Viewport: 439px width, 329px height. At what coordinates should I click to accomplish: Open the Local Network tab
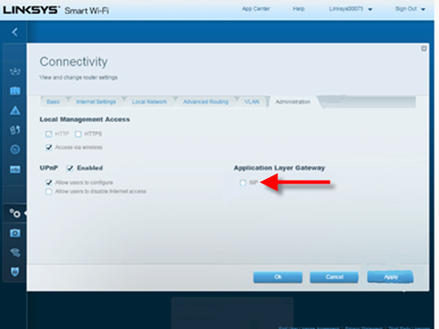tap(149, 102)
